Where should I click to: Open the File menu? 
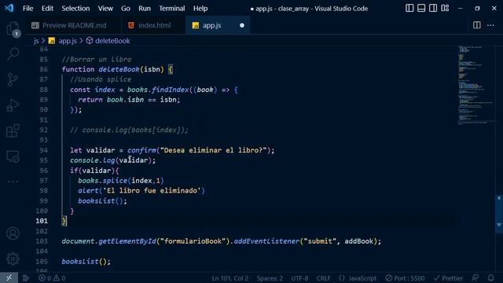(x=28, y=9)
